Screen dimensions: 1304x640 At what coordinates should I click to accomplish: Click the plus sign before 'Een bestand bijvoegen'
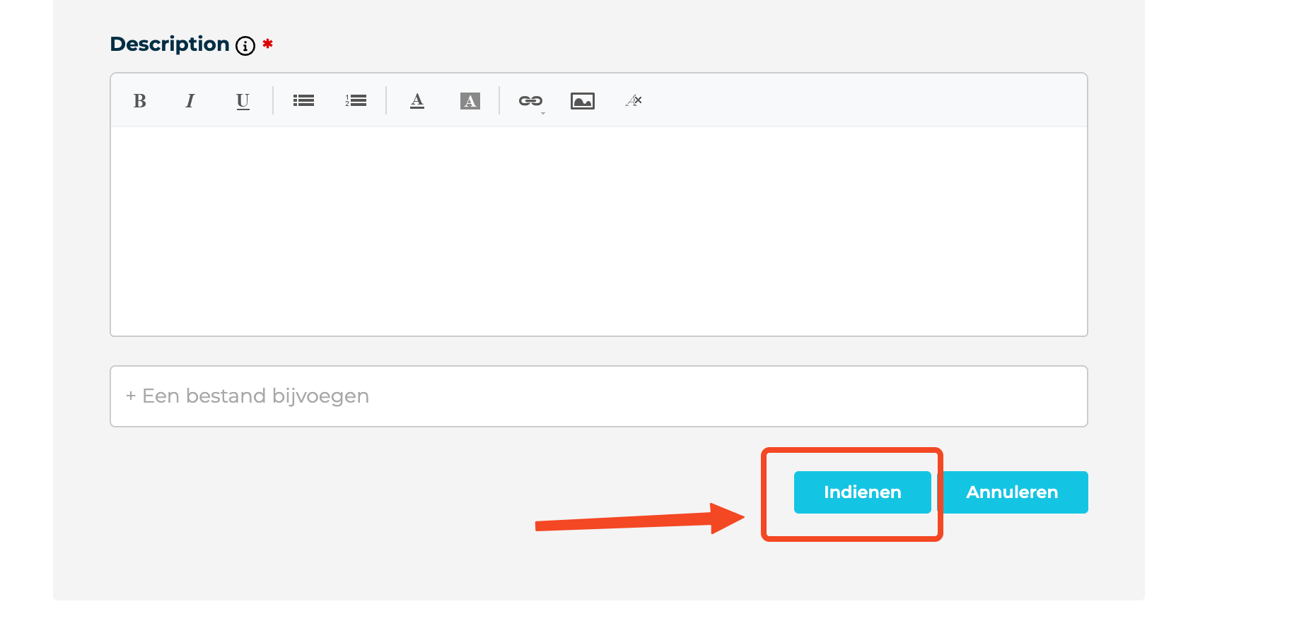(x=131, y=396)
